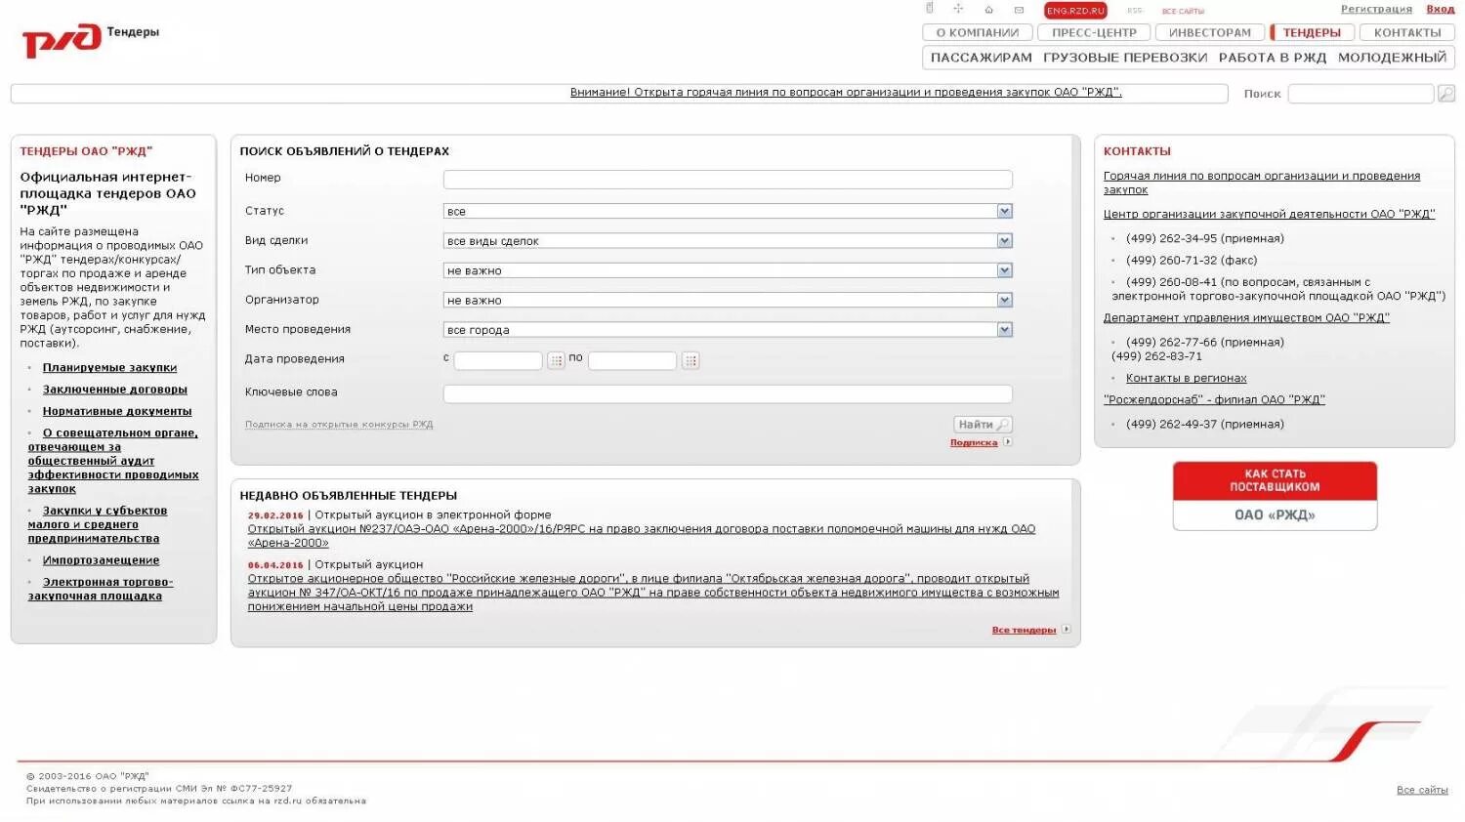1465x822 pixels.
Task: Open О совещательном органе link
Action: (113, 461)
